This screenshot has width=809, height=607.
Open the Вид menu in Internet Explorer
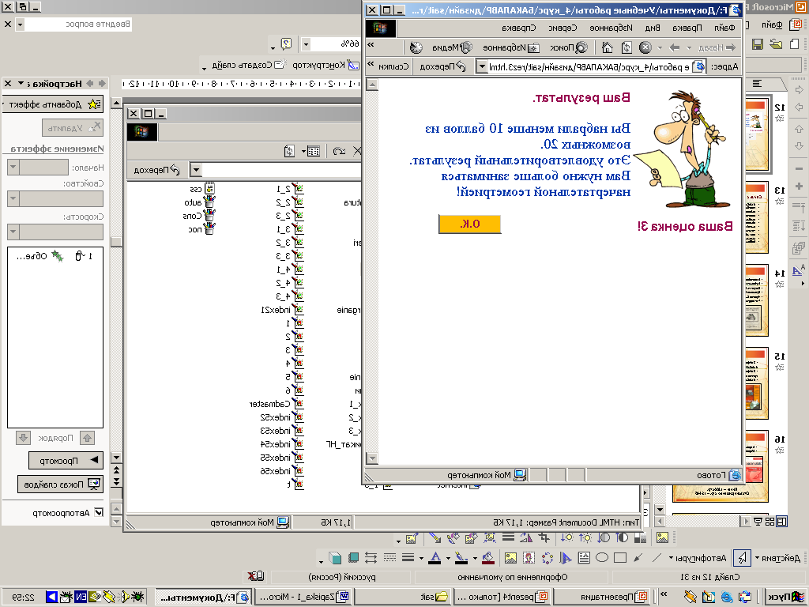pos(653,28)
